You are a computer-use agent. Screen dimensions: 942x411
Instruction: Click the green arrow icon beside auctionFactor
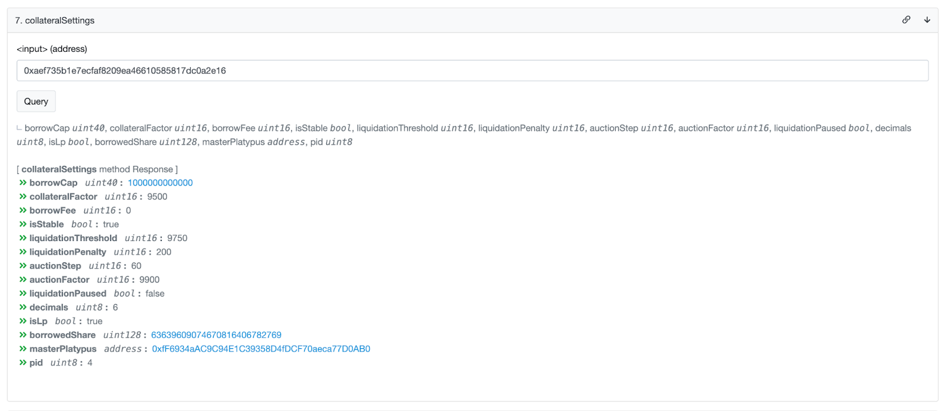(x=23, y=280)
